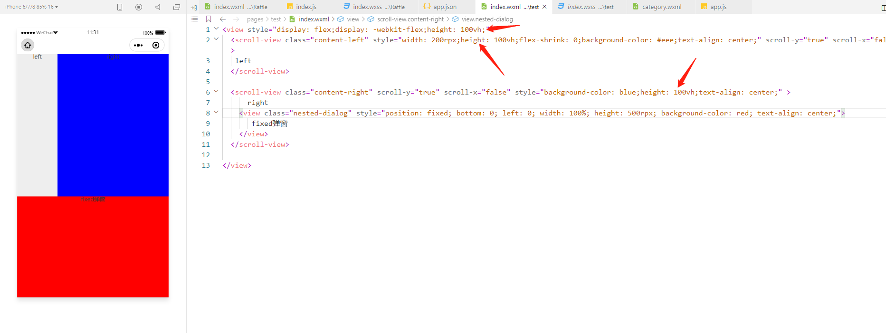Click the split editor icon at right edge
The image size is (886, 333).
coord(883,7)
